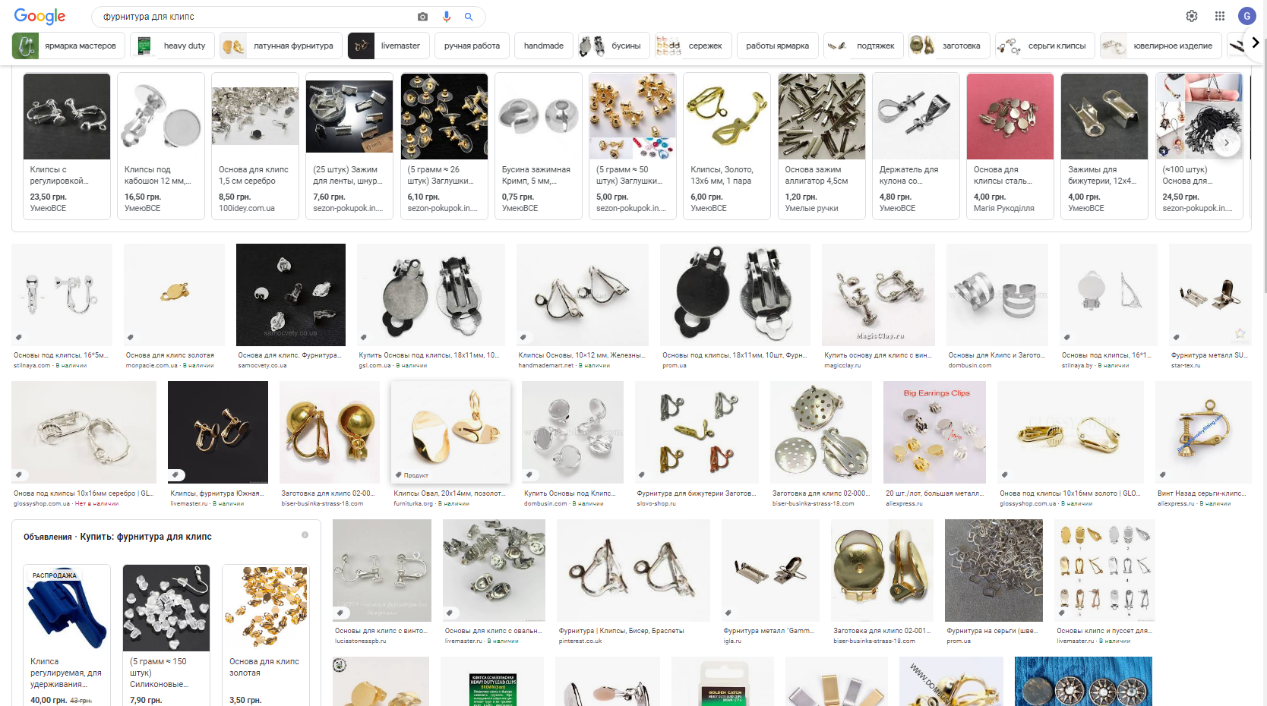The height and width of the screenshot is (706, 1267).
Task: Click the Google logo
Action: click(x=39, y=16)
